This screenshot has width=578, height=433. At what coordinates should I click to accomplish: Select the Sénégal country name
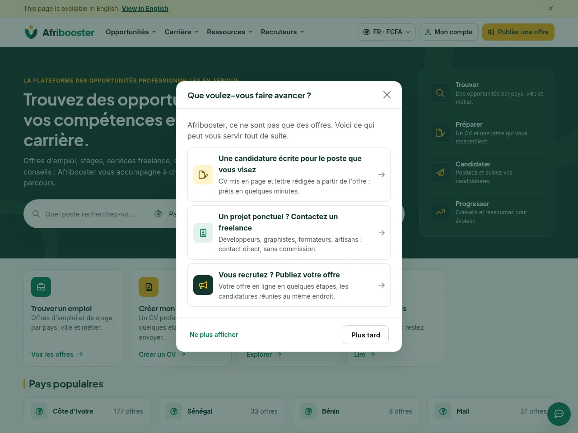[x=200, y=411]
